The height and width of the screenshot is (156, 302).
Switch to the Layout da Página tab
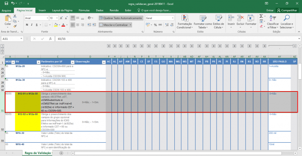click(62, 10)
